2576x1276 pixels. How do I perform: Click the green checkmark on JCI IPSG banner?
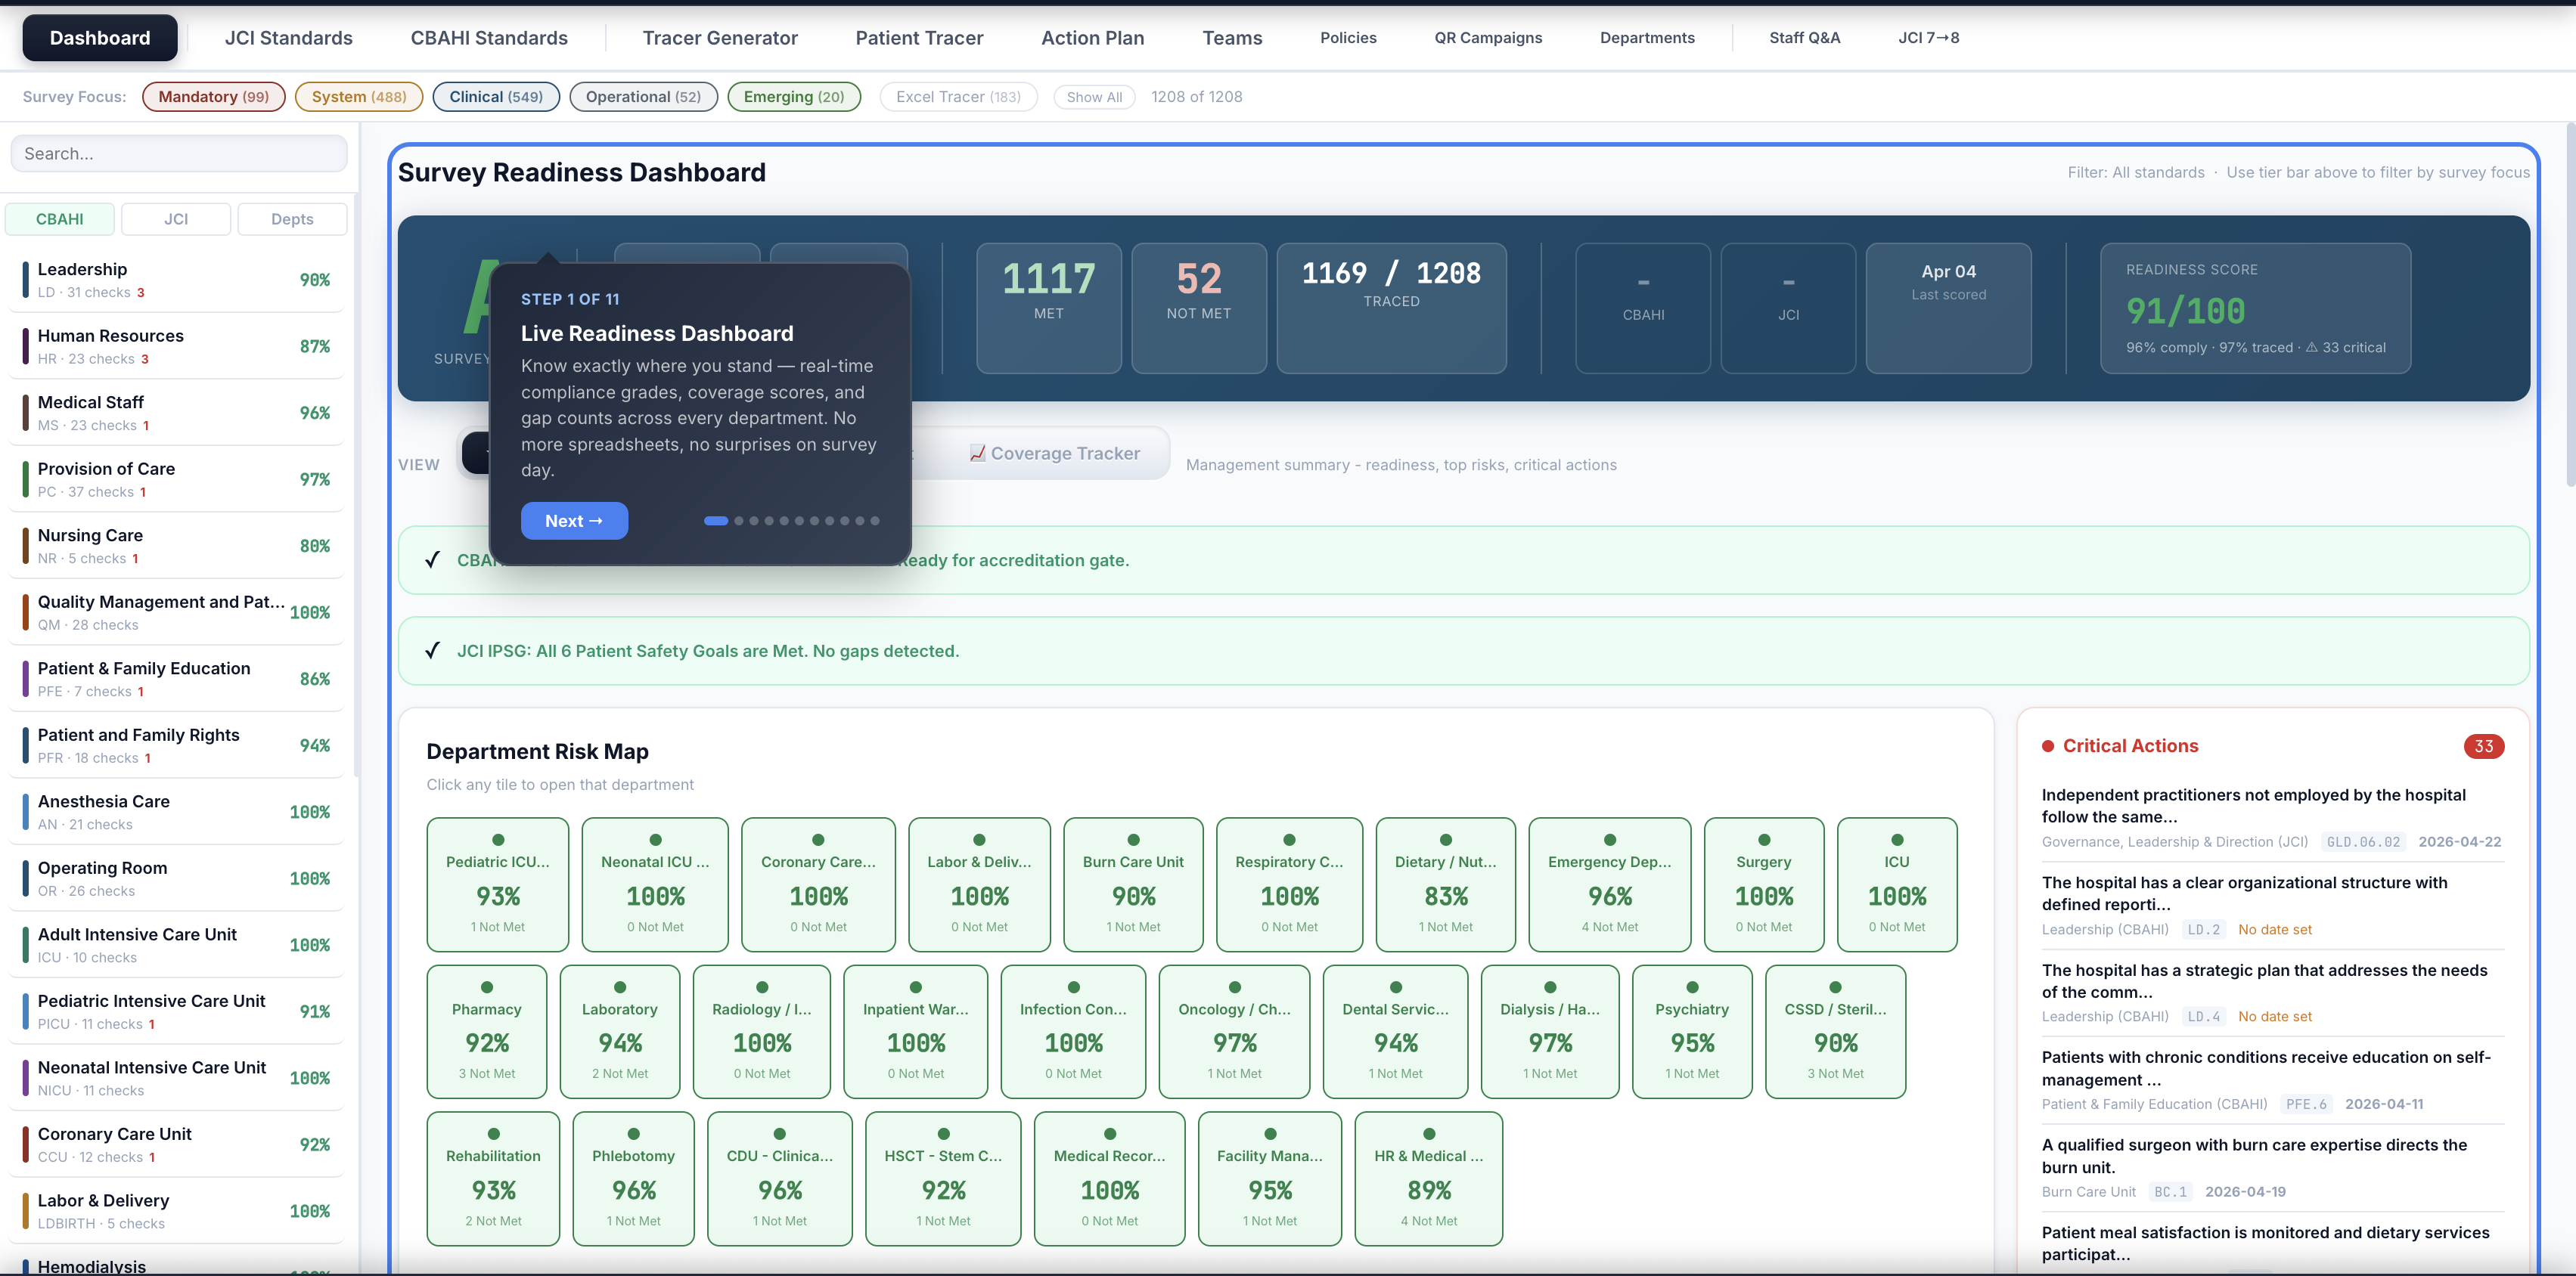(x=433, y=651)
